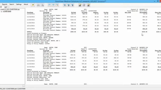Click 'Group or Policy Number: 123456' in SMITH, JANE claim
This screenshot has width=161, height=90.
(38, 44)
